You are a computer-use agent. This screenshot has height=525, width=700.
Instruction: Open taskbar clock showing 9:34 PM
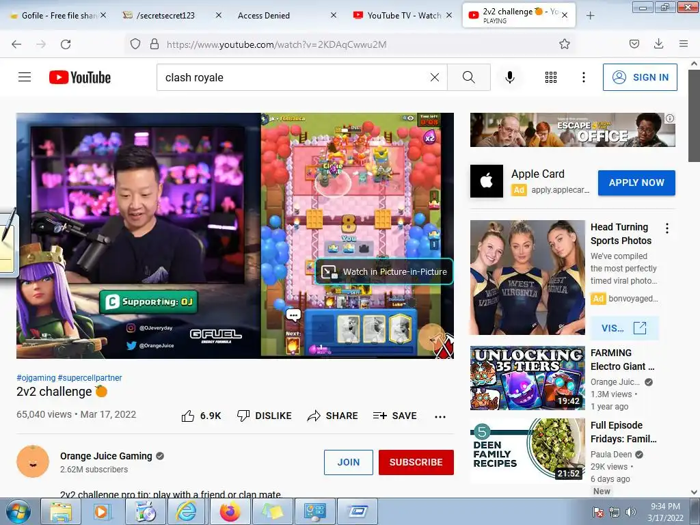665,512
